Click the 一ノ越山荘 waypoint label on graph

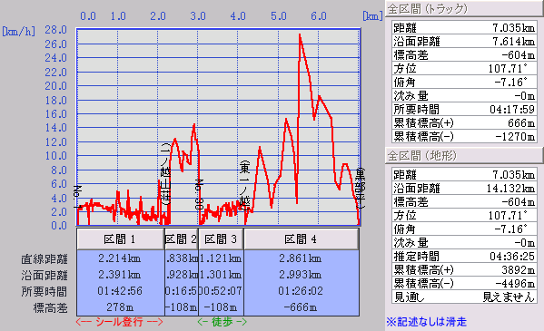165,173
